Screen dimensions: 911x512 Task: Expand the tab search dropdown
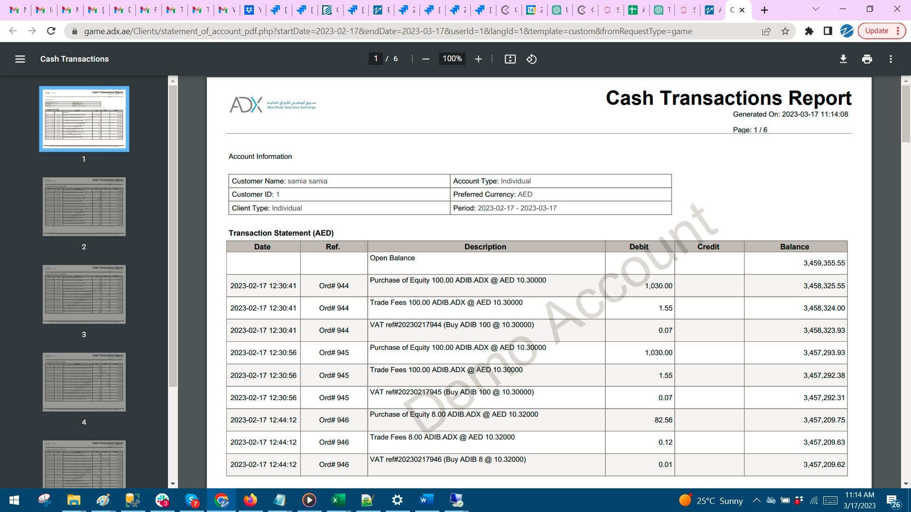[816, 9]
